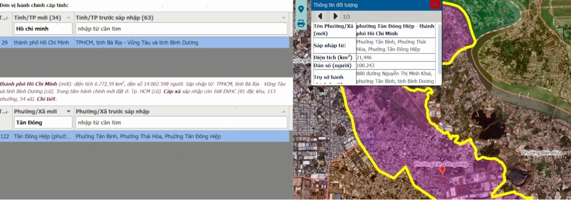Click cell 'Phường Tân Bình, Phường Thái Hòa, Phường Tân Đông Hiệp'
This screenshot has width=571, height=200.
148,137
